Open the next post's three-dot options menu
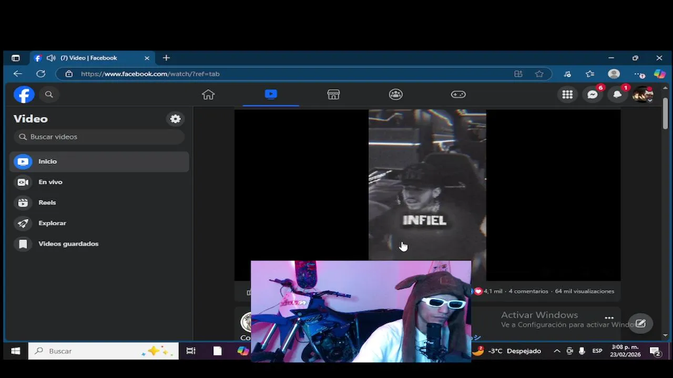673x378 pixels. tap(609, 318)
